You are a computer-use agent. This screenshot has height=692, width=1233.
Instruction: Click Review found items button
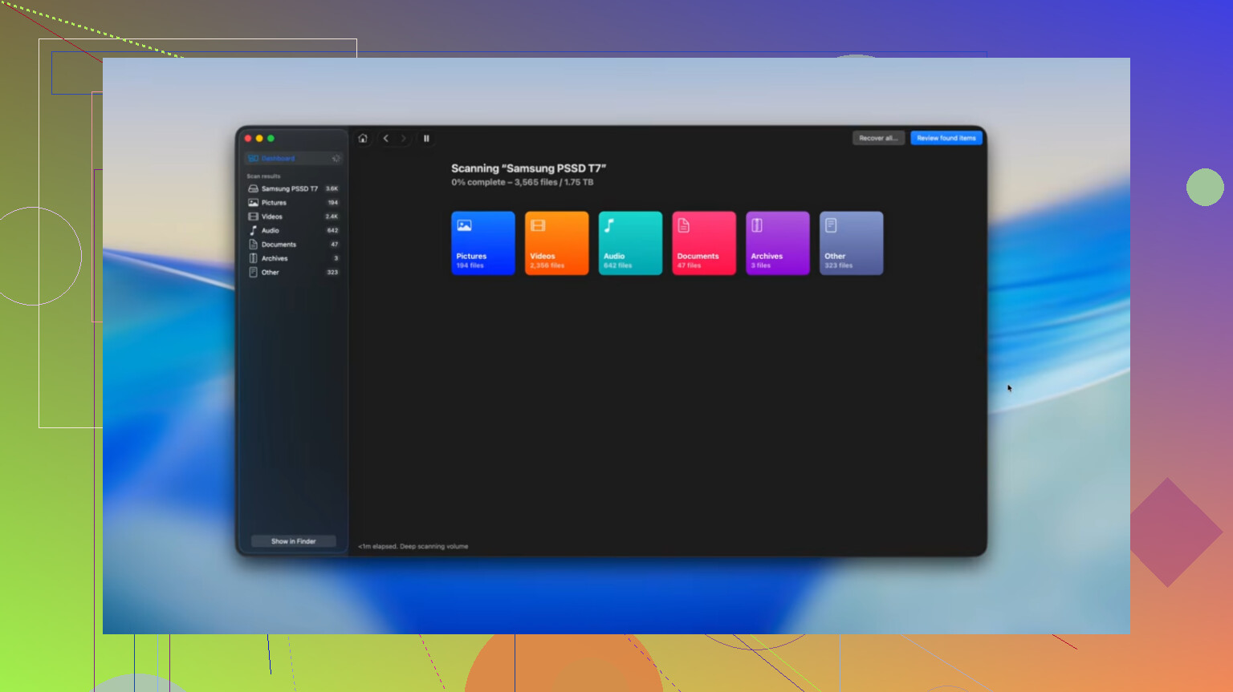(946, 138)
